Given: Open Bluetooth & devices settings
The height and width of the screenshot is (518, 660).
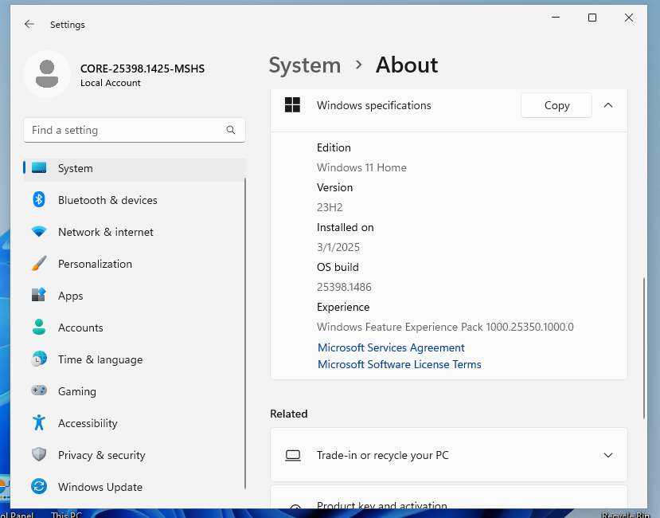Looking at the screenshot, I should [135, 200].
